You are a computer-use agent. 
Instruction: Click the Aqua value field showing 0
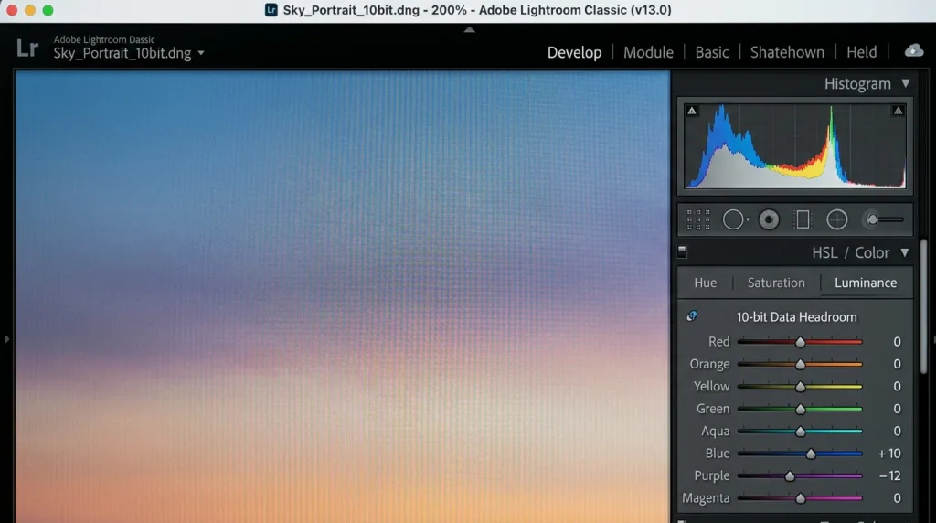897,431
